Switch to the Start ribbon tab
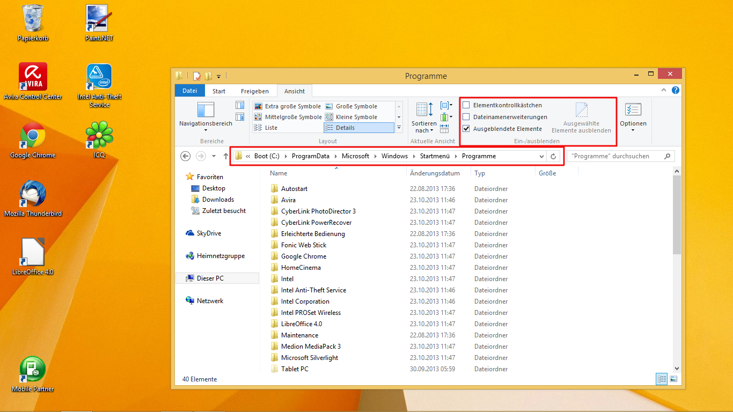This screenshot has width=733, height=412. click(x=219, y=91)
